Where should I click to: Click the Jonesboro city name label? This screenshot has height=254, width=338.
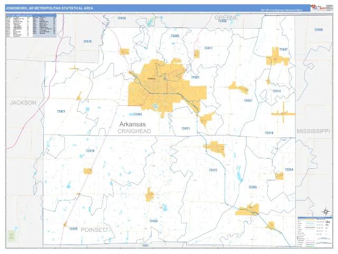click(152, 79)
